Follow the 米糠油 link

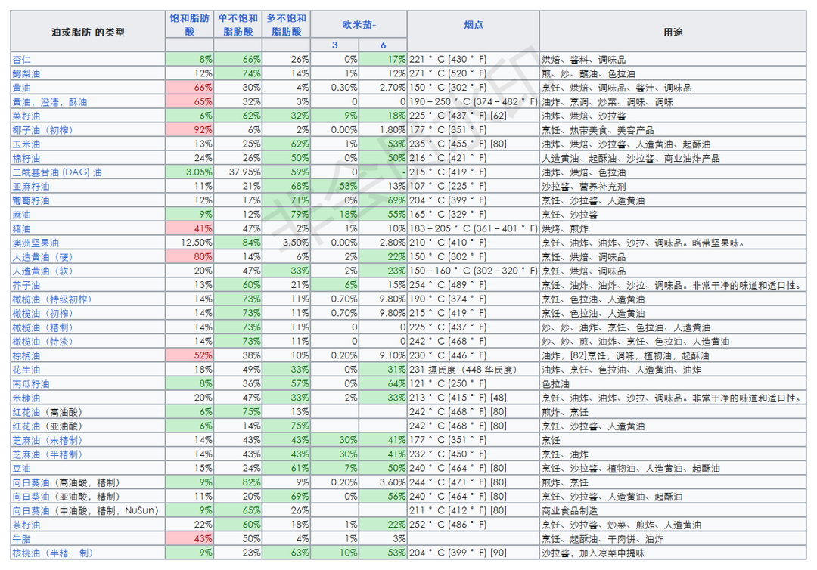26,398
